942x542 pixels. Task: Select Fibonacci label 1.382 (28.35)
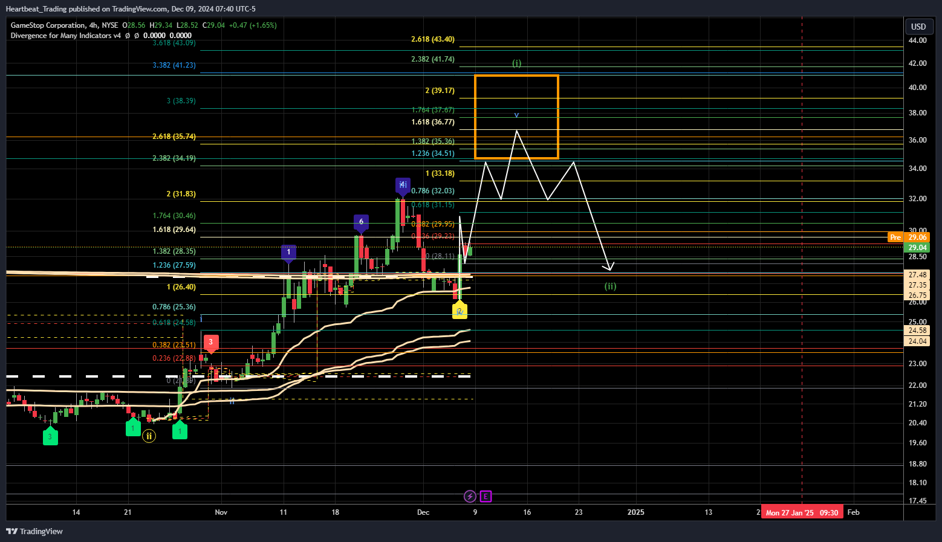[x=174, y=251]
